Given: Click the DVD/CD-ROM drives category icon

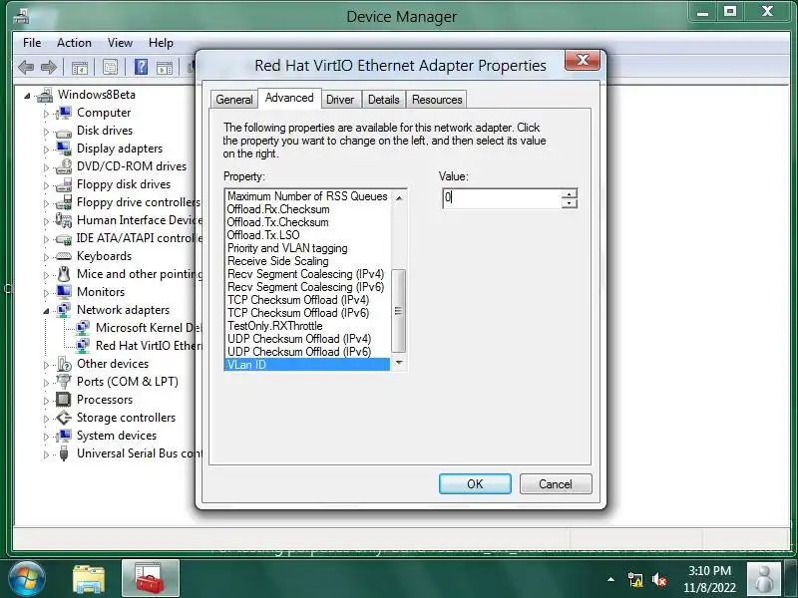Looking at the screenshot, I should tap(64, 166).
